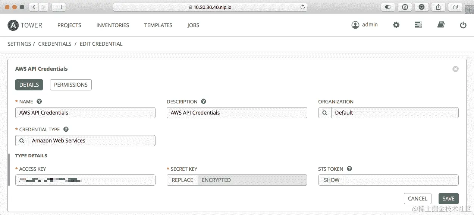Viewport: 474px width, 215px height.
Task: Click the admin username link
Action: (370, 25)
